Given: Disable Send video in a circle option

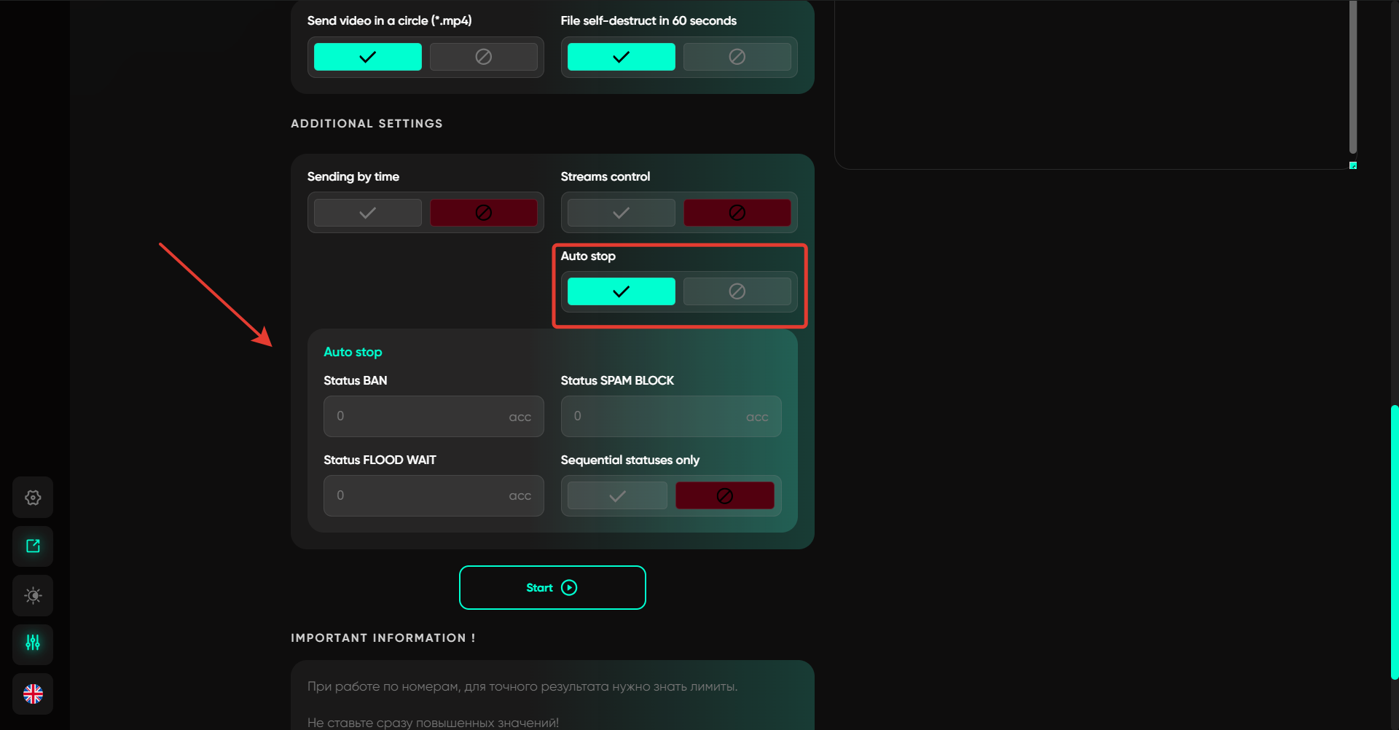Looking at the screenshot, I should tap(483, 57).
